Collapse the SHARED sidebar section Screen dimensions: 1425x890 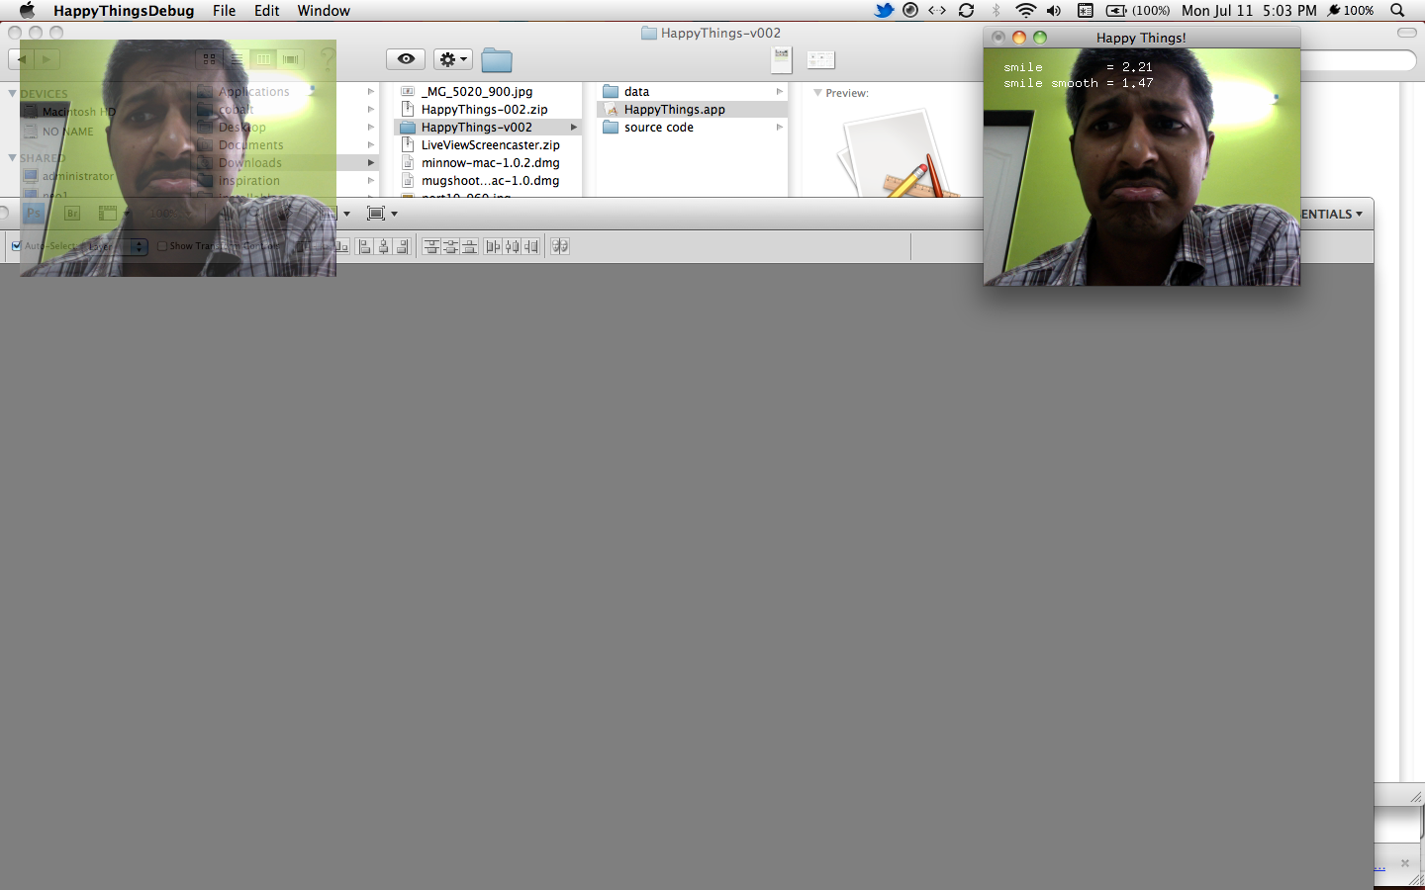13,158
